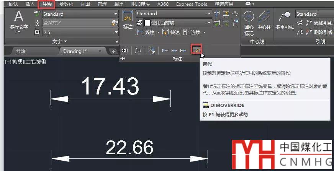Expand the 文字 panel title

pos(60,41)
